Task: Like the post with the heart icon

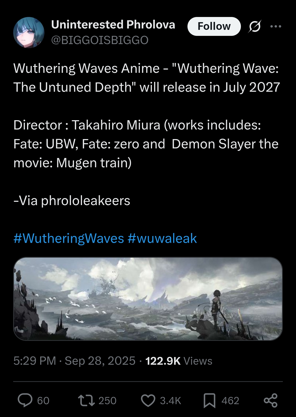Action: point(148,401)
